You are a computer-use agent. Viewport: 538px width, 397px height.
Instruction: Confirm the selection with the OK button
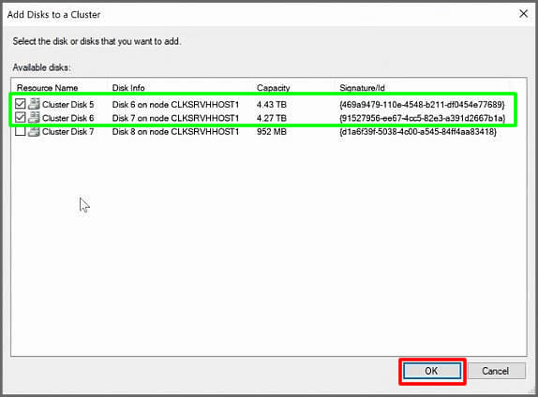click(432, 371)
